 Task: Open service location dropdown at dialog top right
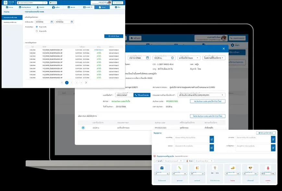214,58
